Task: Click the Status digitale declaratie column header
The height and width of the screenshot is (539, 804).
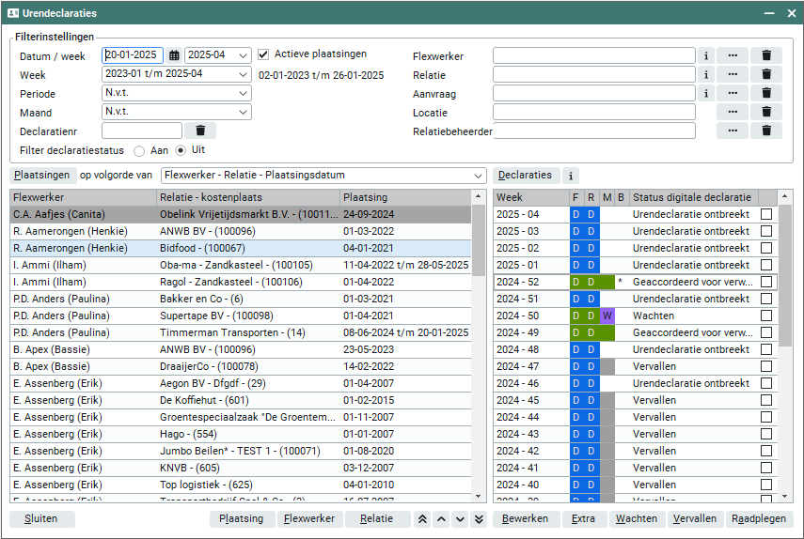Action: (692, 197)
